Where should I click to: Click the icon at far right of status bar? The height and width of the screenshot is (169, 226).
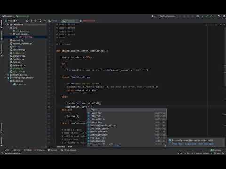[x=223, y=154]
